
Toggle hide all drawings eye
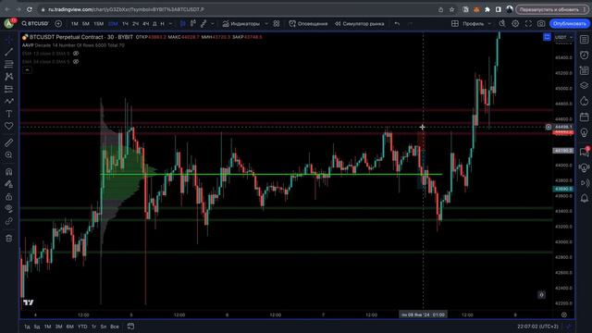tap(8, 208)
